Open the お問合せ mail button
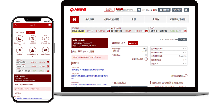This screenshot has height=103, width=209. pyautogui.click(x=164, y=10)
